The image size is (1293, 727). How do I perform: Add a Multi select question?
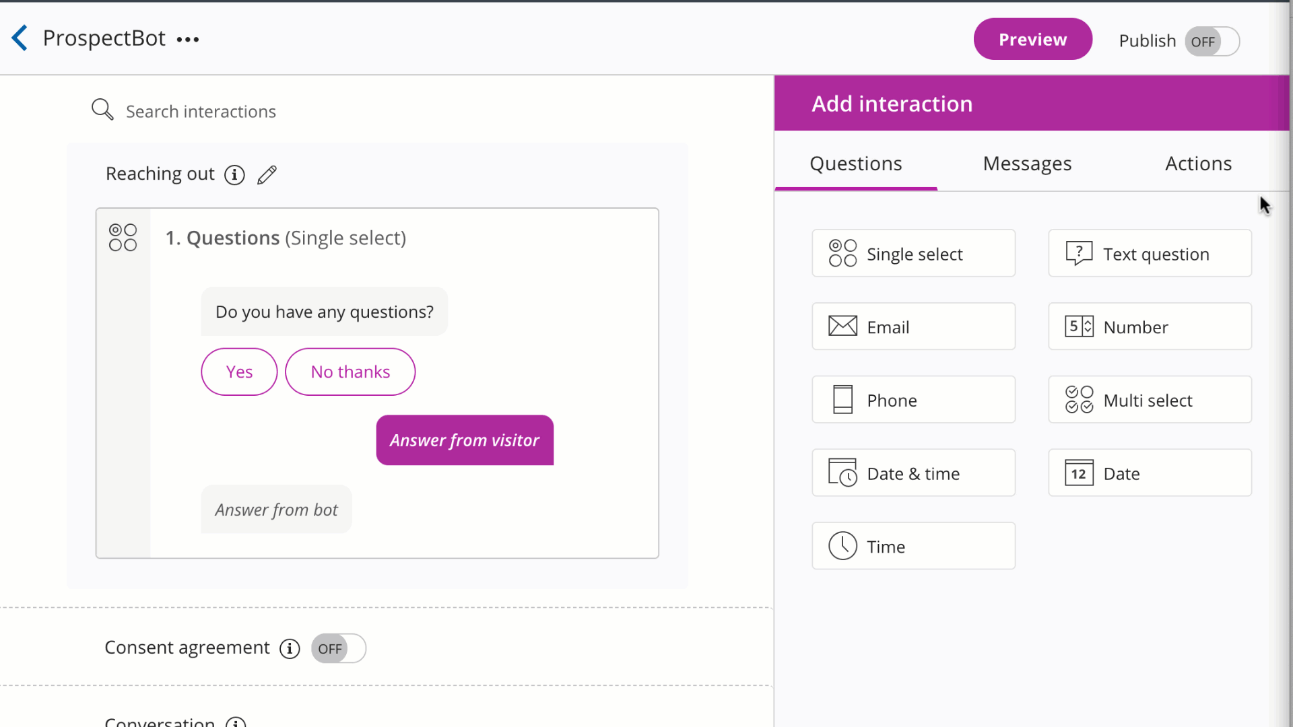1150,401
